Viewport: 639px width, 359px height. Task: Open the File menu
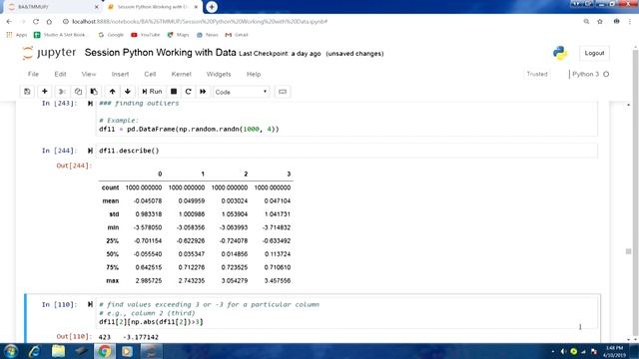pos(33,74)
